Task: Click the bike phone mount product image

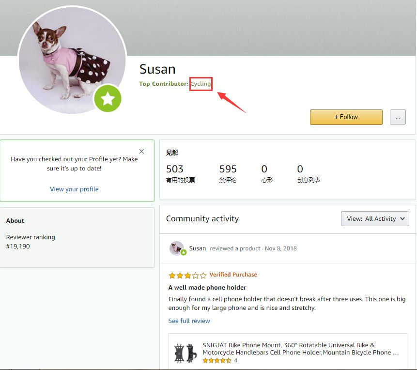Action: [x=185, y=353]
